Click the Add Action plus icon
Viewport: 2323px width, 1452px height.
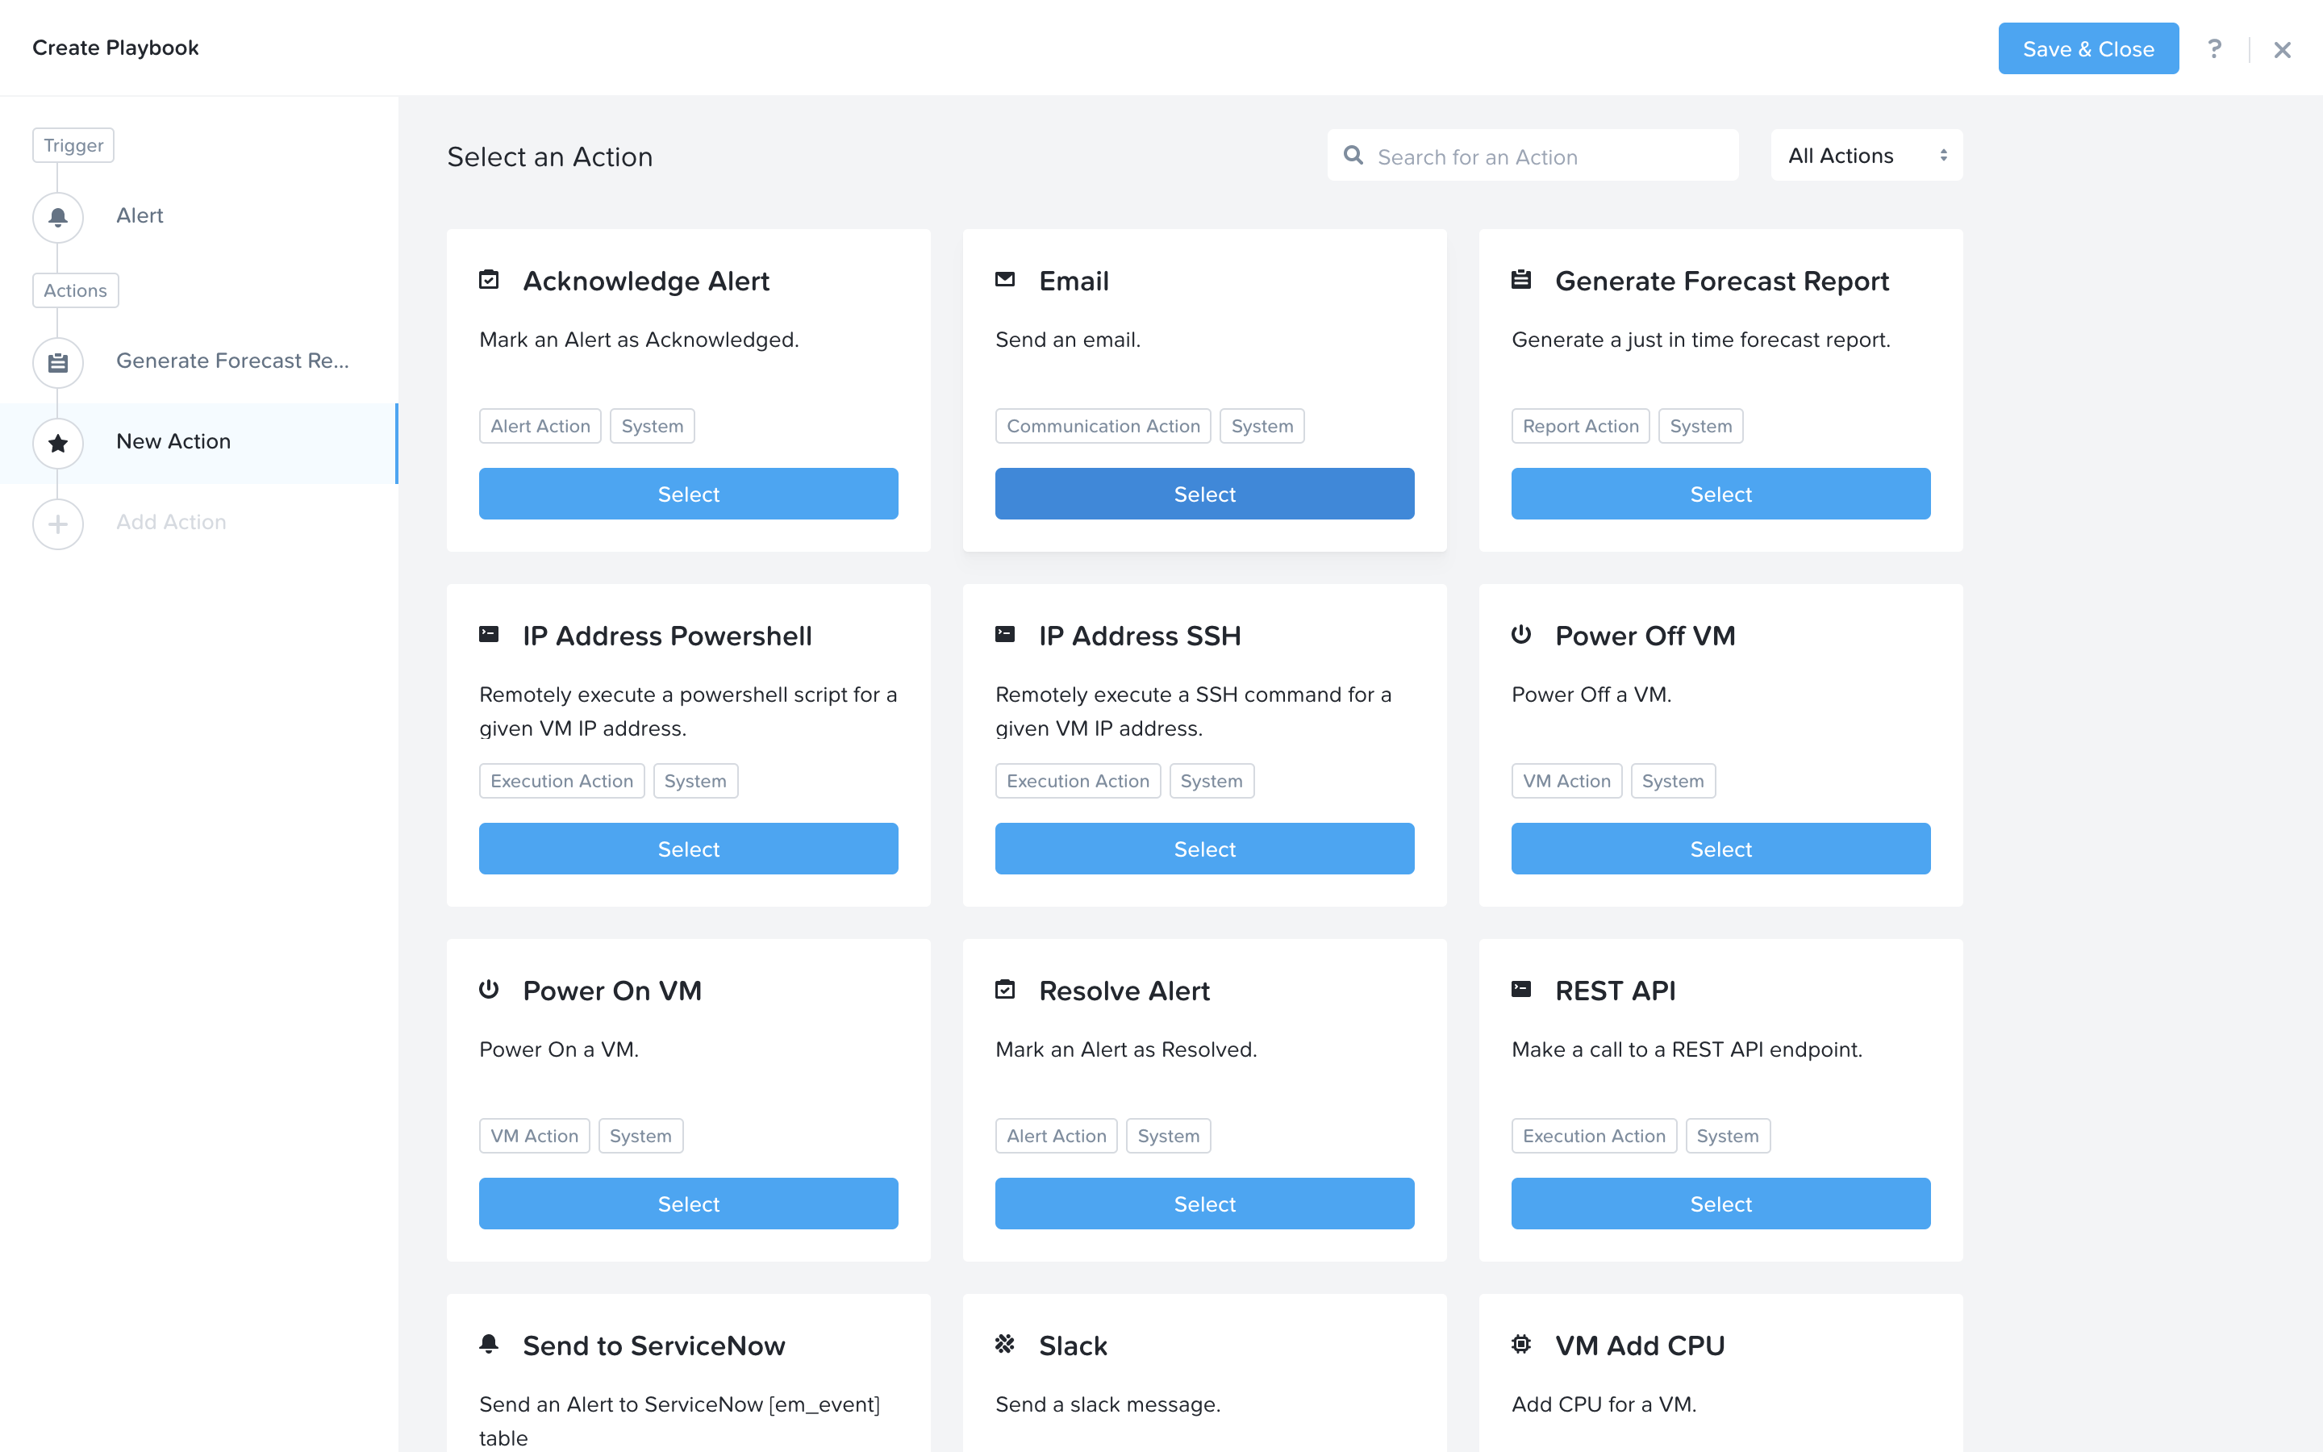[x=57, y=524]
